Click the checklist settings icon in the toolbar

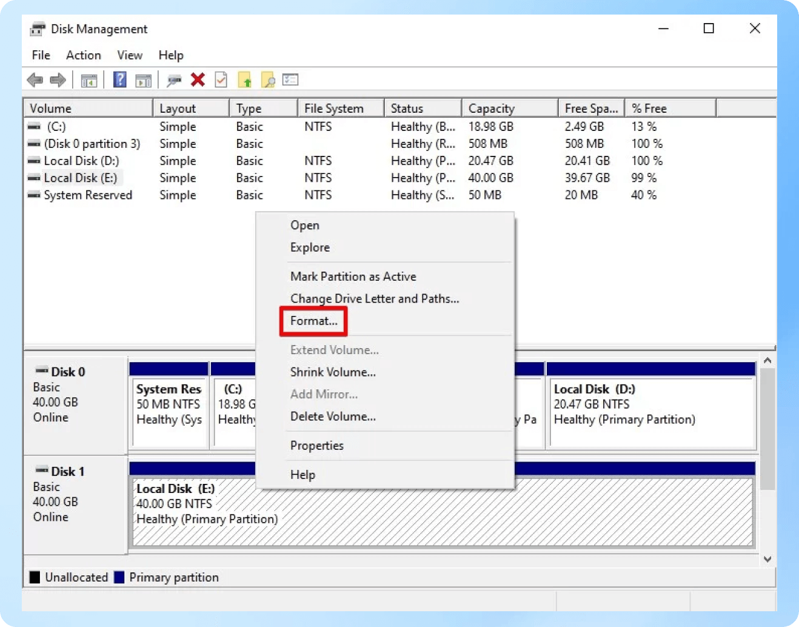(x=291, y=79)
